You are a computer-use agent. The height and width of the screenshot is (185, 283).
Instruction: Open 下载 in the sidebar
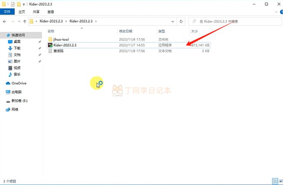coord(17,48)
